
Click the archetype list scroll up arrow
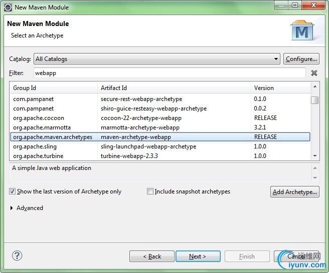(315, 86)
